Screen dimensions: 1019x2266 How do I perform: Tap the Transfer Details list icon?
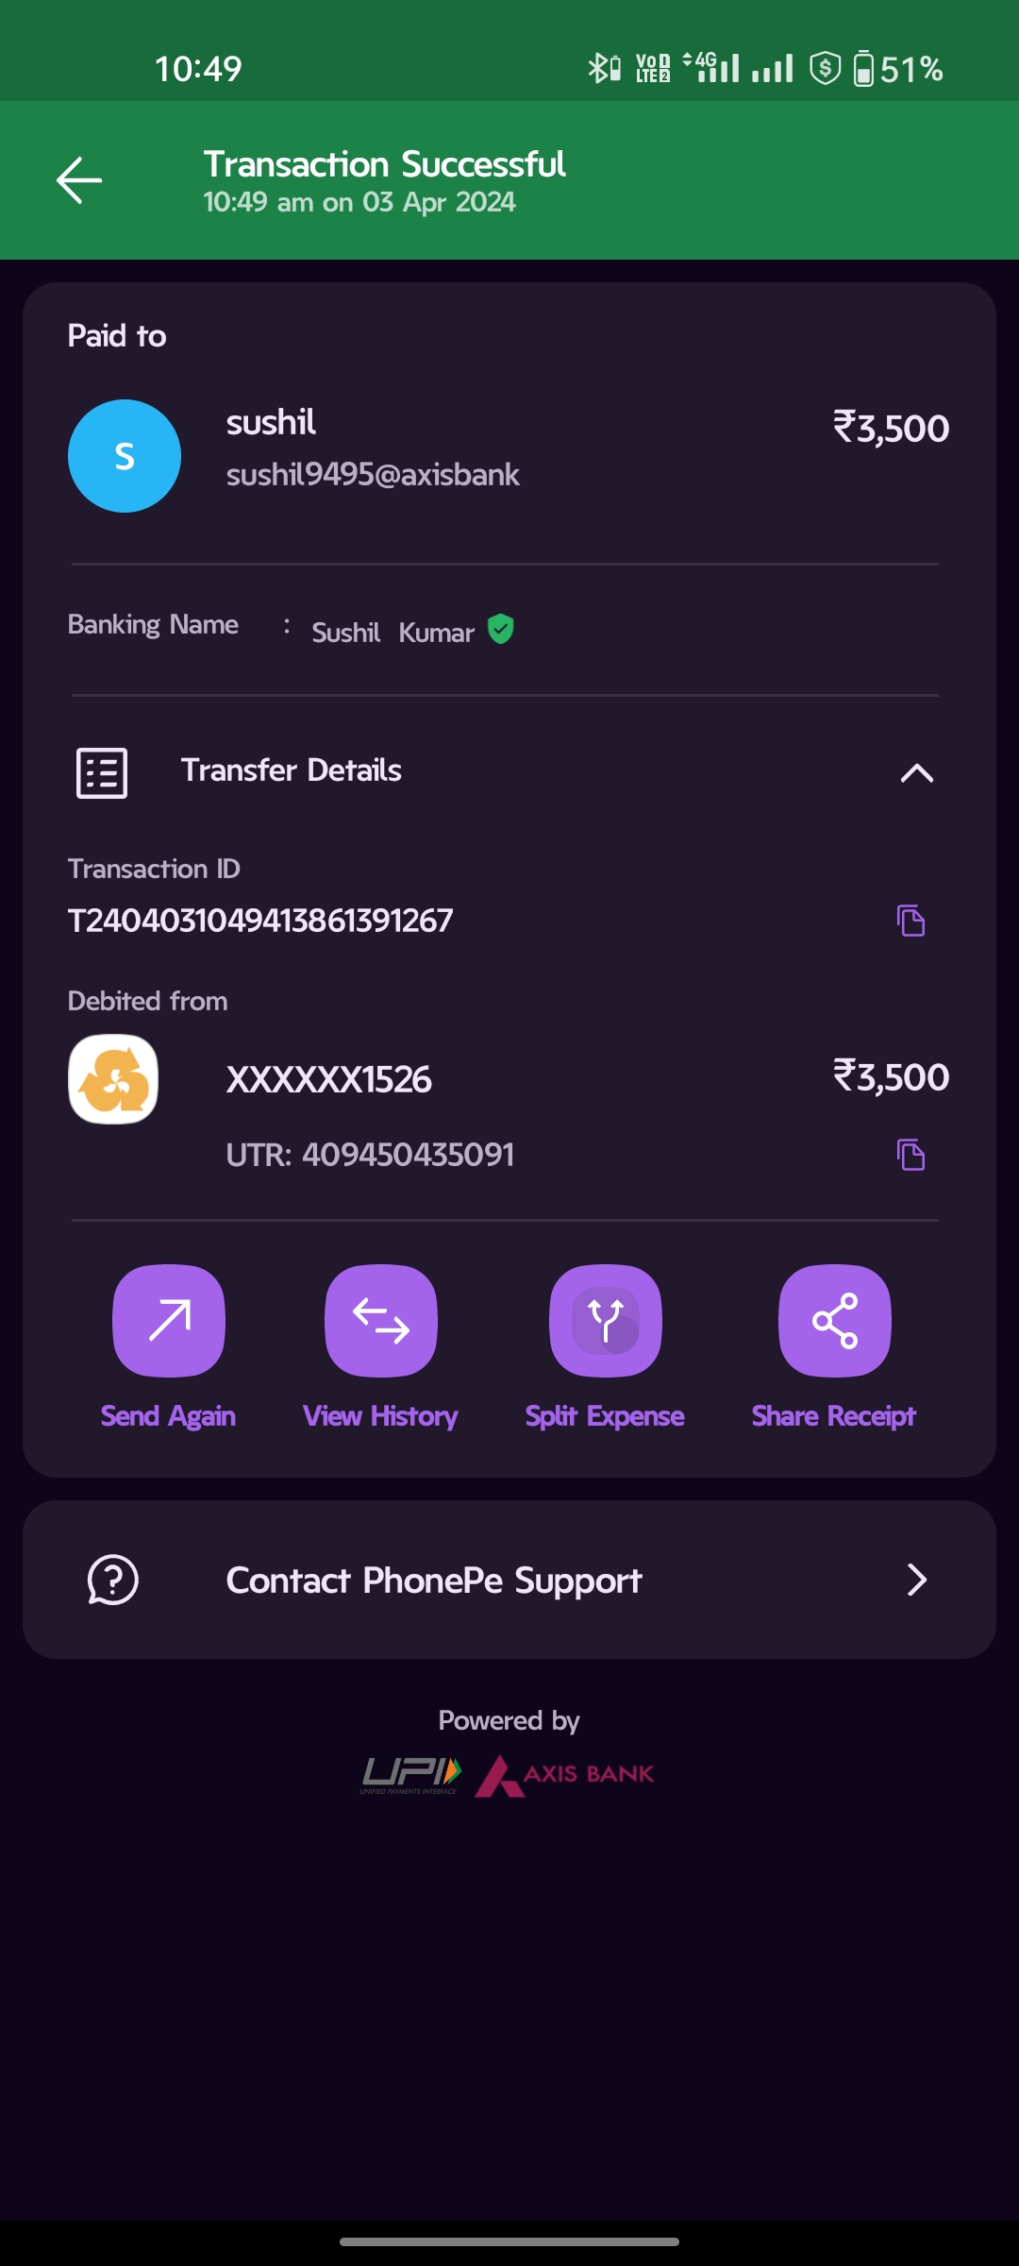[102, 773]
